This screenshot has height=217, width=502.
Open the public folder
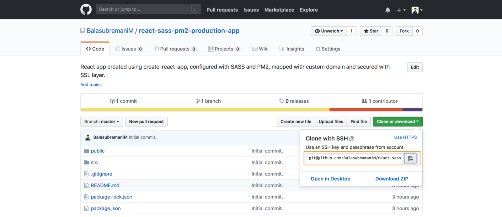pyautogui.click(x=98, y=151)
